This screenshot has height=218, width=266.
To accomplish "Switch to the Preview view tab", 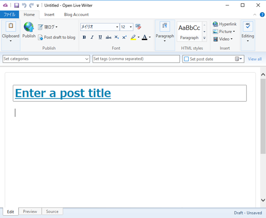I will tap(30, 211).
